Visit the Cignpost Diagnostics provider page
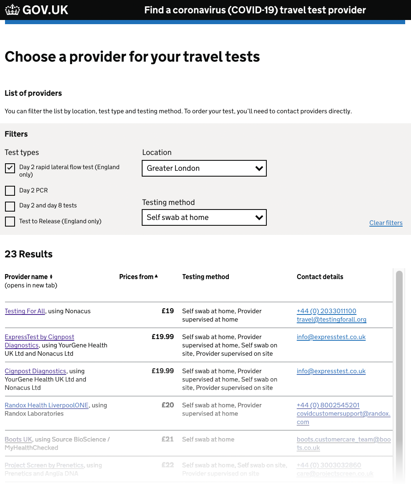 pos(35,371)
